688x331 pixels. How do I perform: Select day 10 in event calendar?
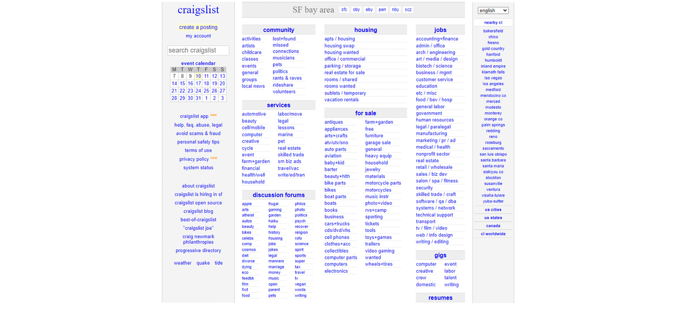(x=198, y=76)
